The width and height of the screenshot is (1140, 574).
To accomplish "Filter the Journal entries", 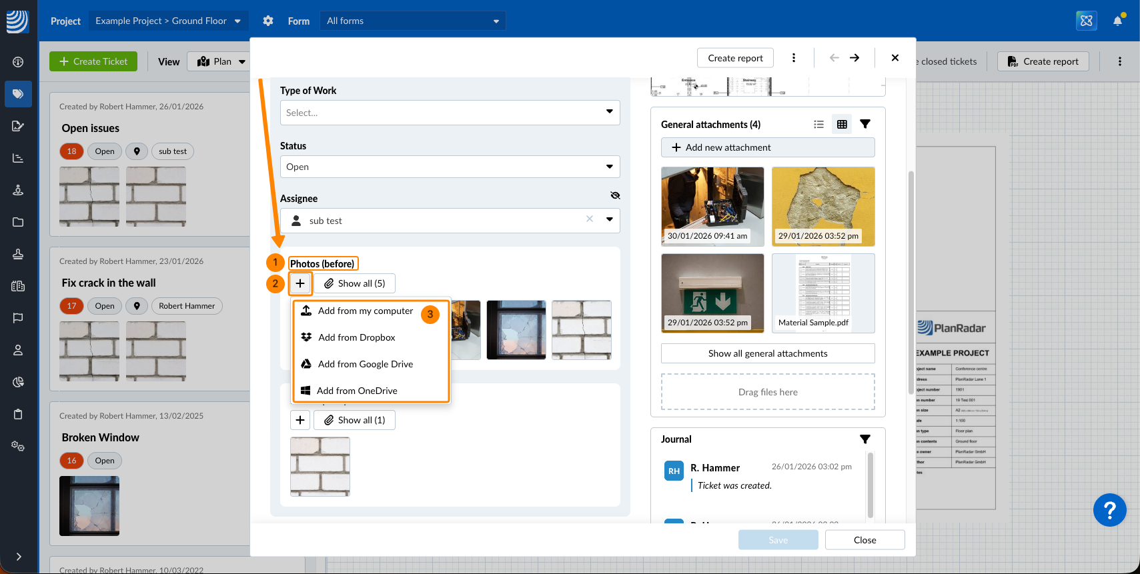I will (865, 439).
